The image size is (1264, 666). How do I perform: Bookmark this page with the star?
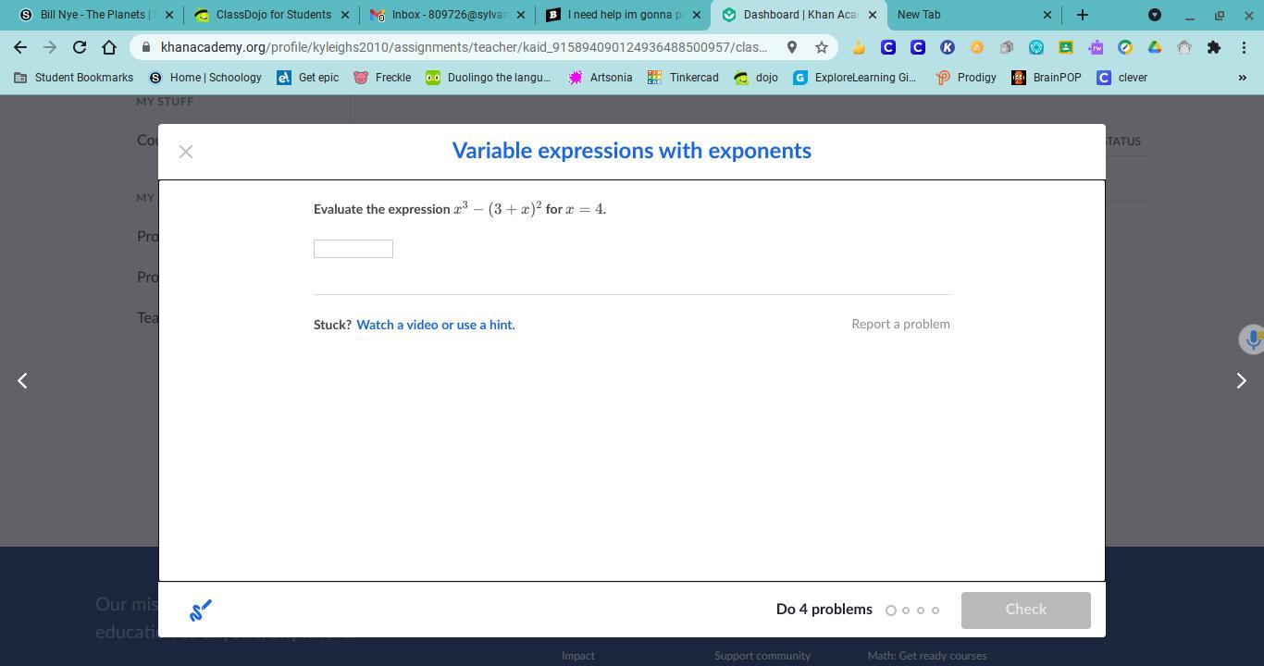(822, 47)
